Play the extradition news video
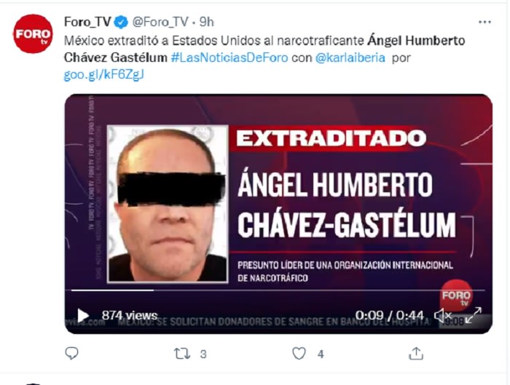Viewport: 510px width, 385px height. coord(83,315)
